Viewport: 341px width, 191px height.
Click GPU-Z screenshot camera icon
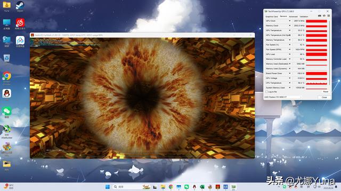click(320, 16)
